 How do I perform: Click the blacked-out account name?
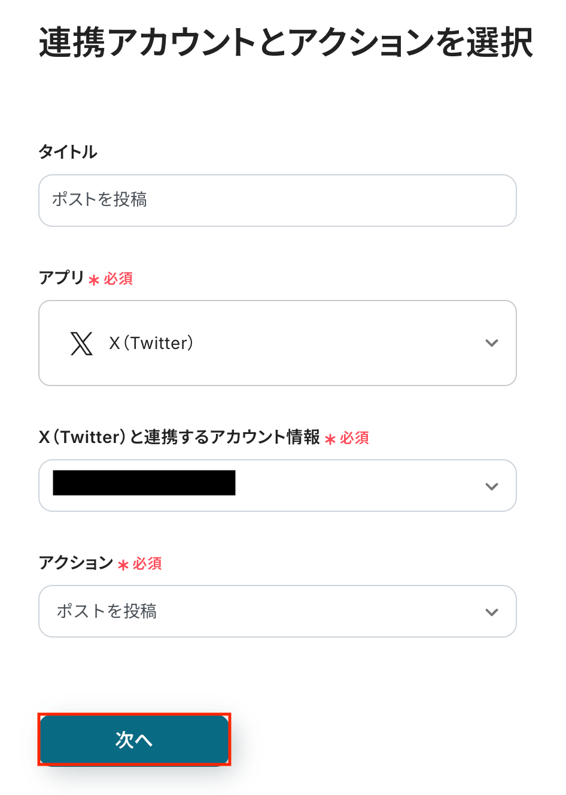[144, 483]
